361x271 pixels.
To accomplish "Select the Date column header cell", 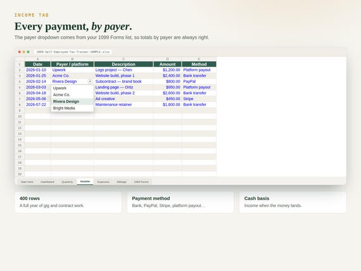I will coord(37,64).
